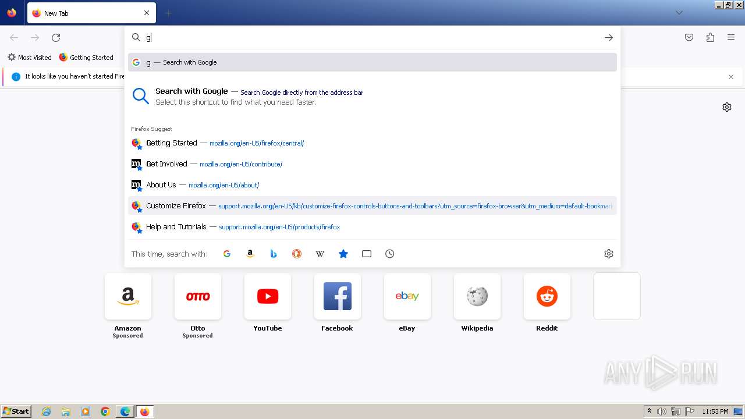Dismiss the notification bar
This screenshot has width=745, height=419.
pyautogui.click(x=731, y=77)
